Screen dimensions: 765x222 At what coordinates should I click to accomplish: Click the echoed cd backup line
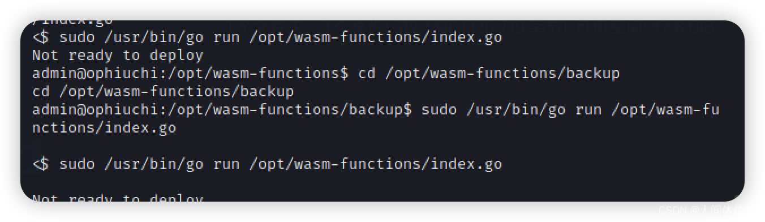coord(163,92)
